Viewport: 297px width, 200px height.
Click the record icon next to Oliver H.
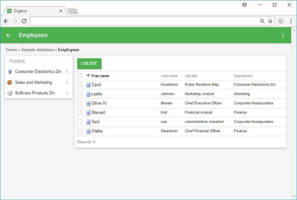tap(88, 103)
